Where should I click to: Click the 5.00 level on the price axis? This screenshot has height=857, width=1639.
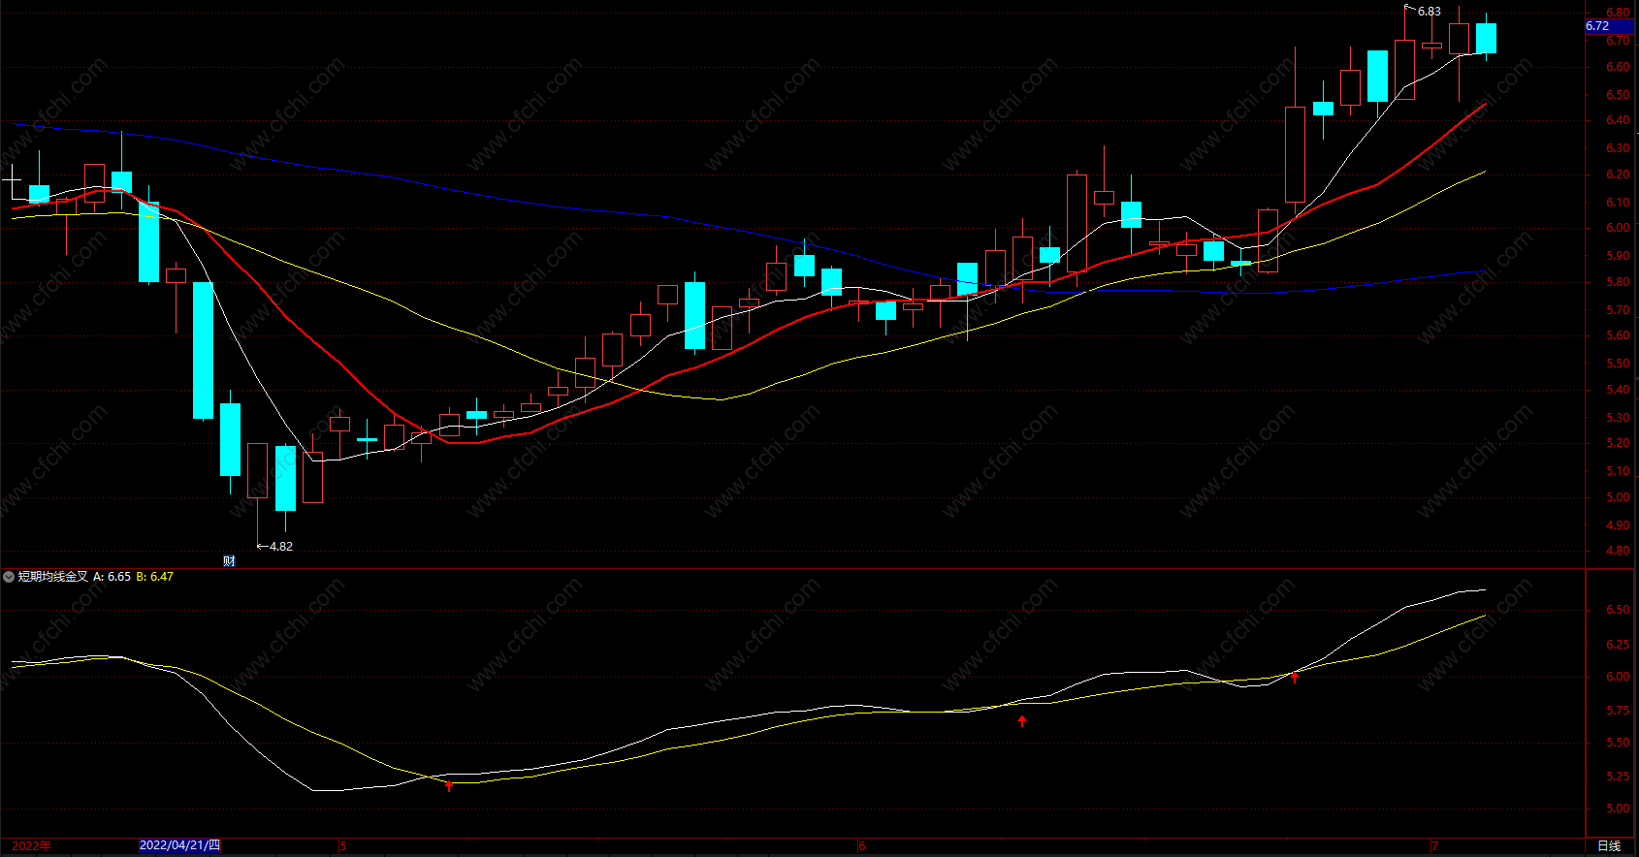(x=1618, y=497)
